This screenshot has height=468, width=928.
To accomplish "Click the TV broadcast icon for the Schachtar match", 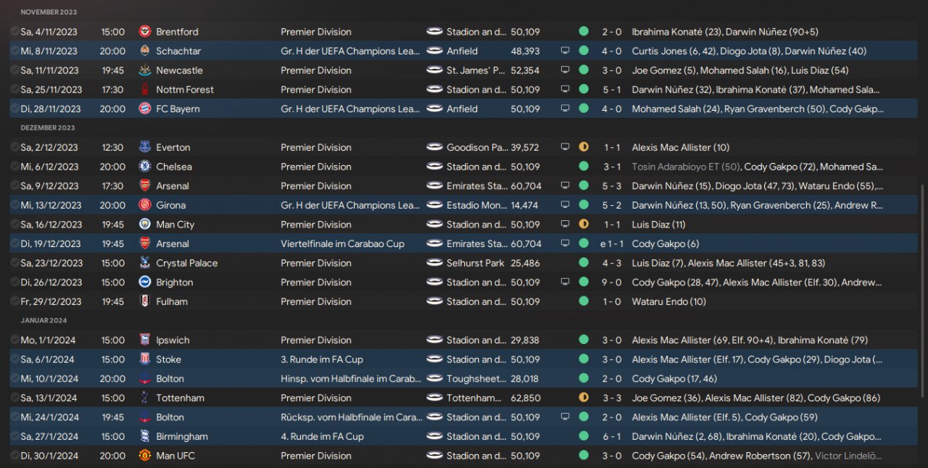I will pos(565,51).
